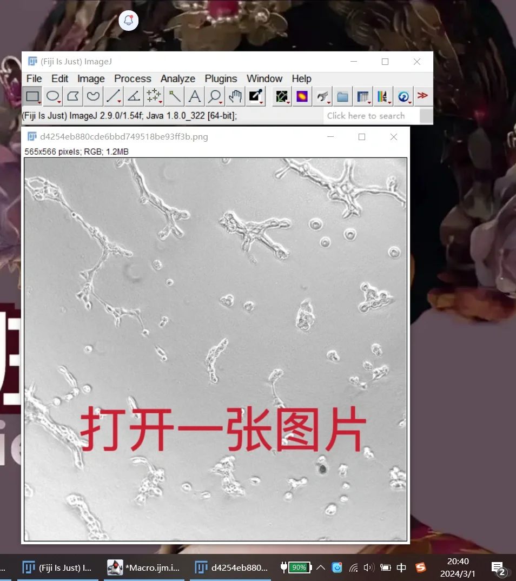Viewport: 516px width, 581px height.
Task: Select the Scrolling hand tool
Action: [x=234, y=96]
